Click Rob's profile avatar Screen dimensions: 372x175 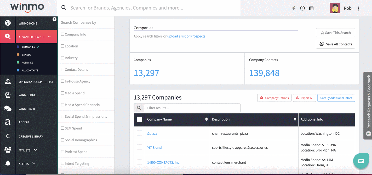coord(335,8)
